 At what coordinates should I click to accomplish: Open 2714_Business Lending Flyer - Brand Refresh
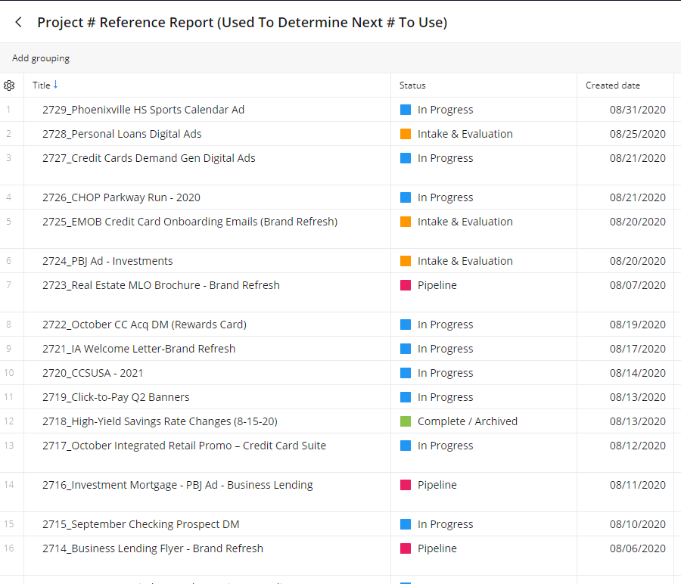coord(152,548)
